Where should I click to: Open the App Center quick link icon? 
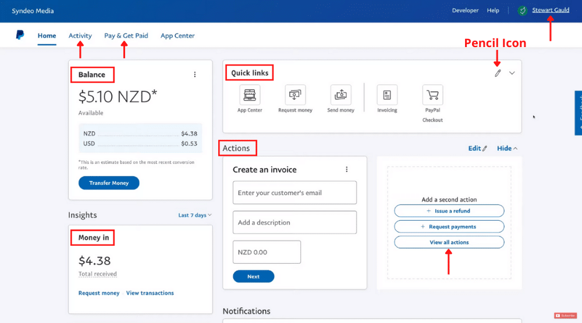pyautogui.click(x=250, y=95)
